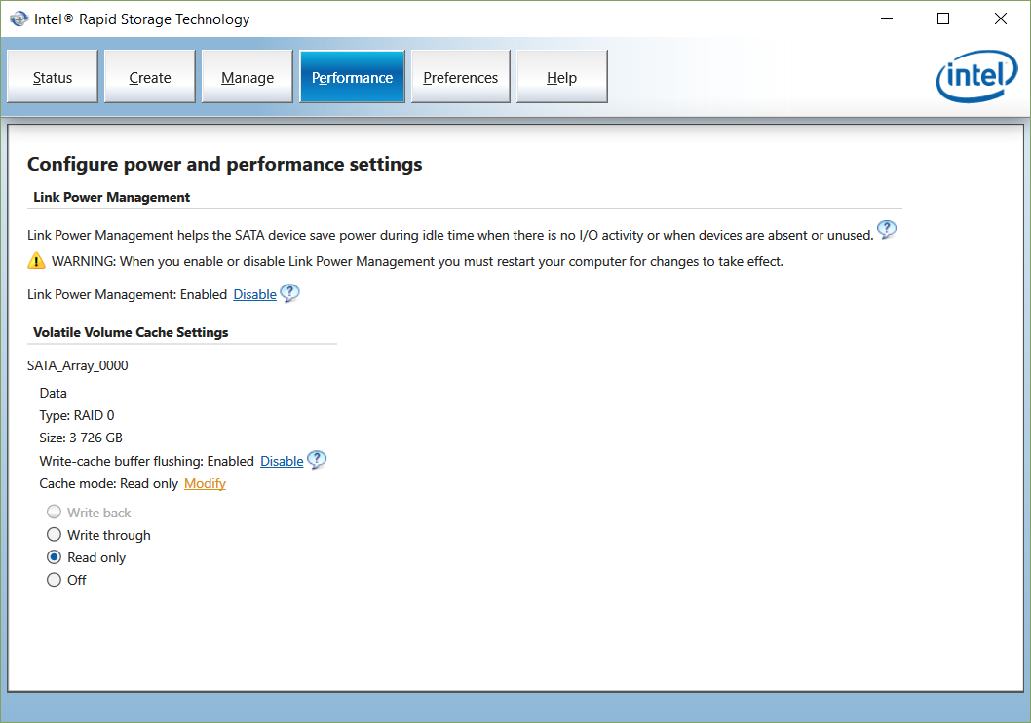The width and height of the screenshot is (1031, 723).
Task: Click the app icon in title bar
Action: [x=18, y=19]
